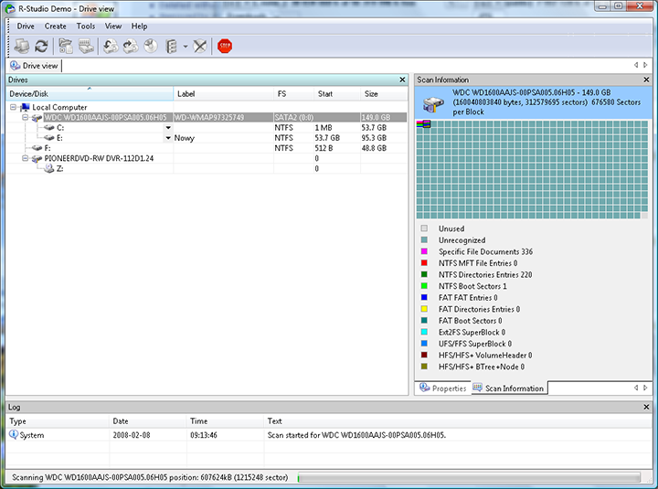
Task: Close the Drives panel
Action: [x=402, y=80]
